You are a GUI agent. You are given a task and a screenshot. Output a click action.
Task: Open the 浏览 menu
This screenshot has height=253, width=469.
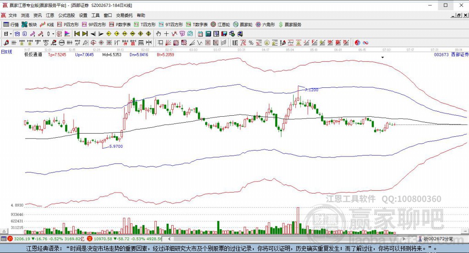[x=25, y=15]
